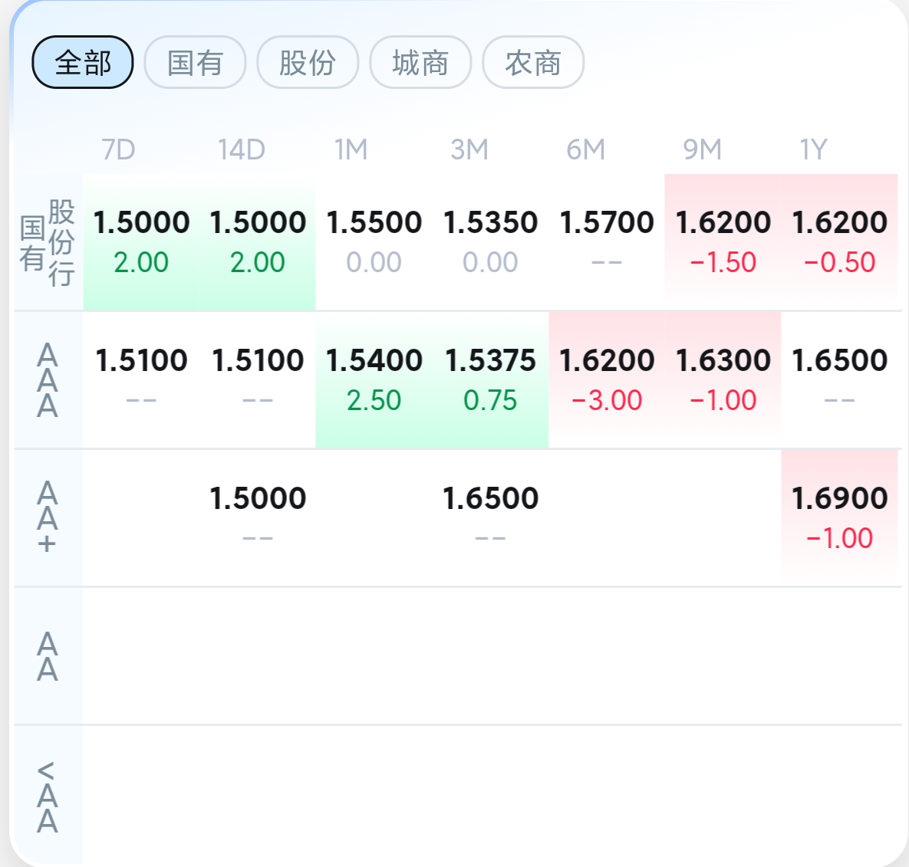The image size is (909, 867).
Task: Open 国有股份行 1M rate 1.5500 cell
Action: (374, 242)
